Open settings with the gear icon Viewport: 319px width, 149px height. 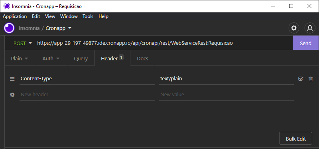[x=294, y=28]
